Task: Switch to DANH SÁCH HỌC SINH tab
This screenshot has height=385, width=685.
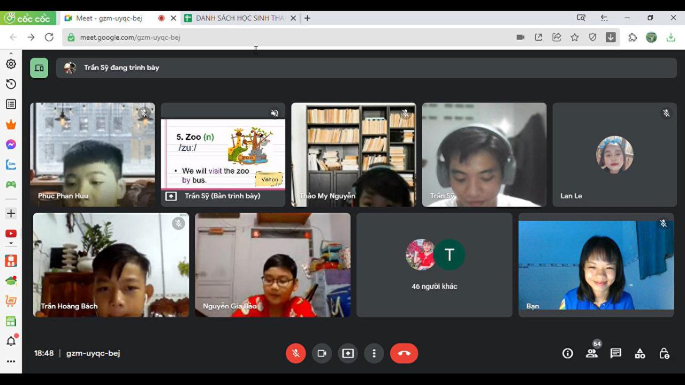Action: (x=239, y=18)
